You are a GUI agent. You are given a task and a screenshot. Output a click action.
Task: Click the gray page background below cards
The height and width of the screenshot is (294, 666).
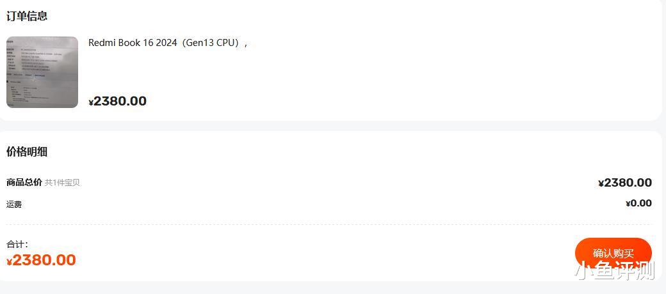tap(320, 288)
